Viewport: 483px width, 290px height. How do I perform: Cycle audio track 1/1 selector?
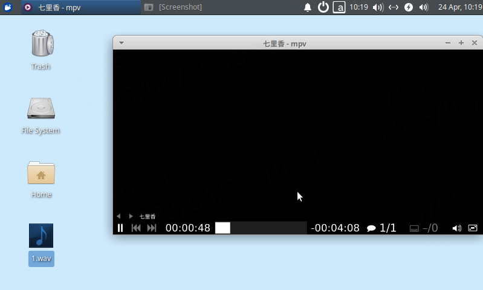pyautogui.click(x=381, y=228)
